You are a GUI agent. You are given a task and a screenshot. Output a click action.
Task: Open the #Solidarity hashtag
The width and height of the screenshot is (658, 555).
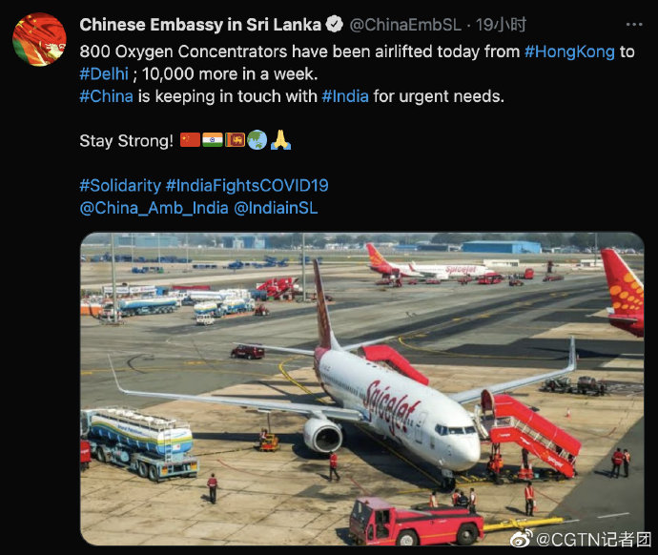coord(120,185)
